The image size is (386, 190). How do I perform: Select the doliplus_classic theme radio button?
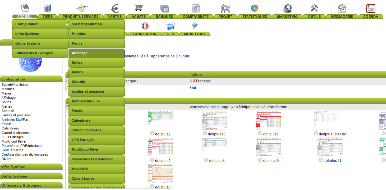(x=316, y=134)
